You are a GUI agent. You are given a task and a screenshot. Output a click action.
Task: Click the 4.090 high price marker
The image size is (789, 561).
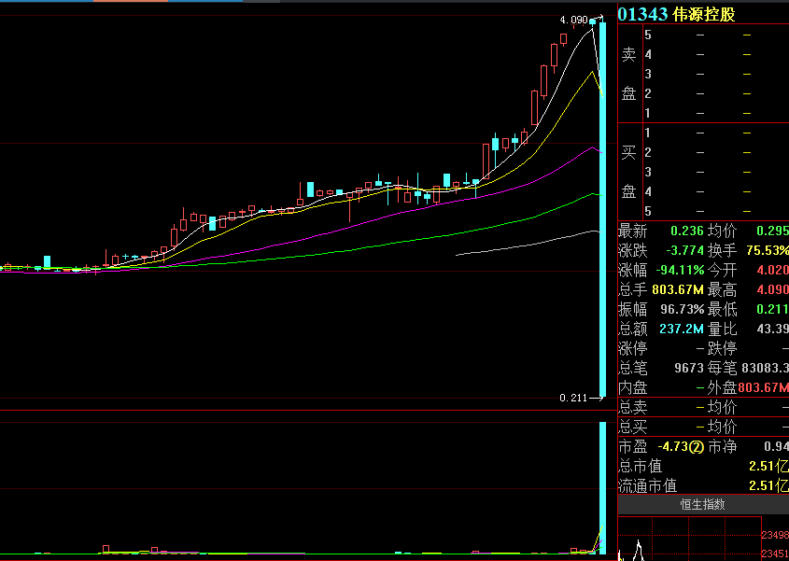pos(573,20)
